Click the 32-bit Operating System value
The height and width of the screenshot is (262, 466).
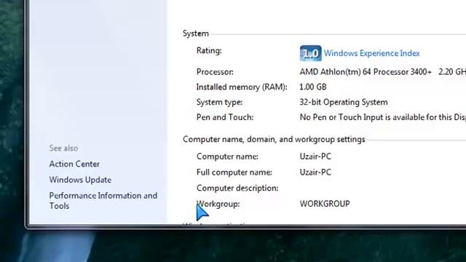(344, 102)
